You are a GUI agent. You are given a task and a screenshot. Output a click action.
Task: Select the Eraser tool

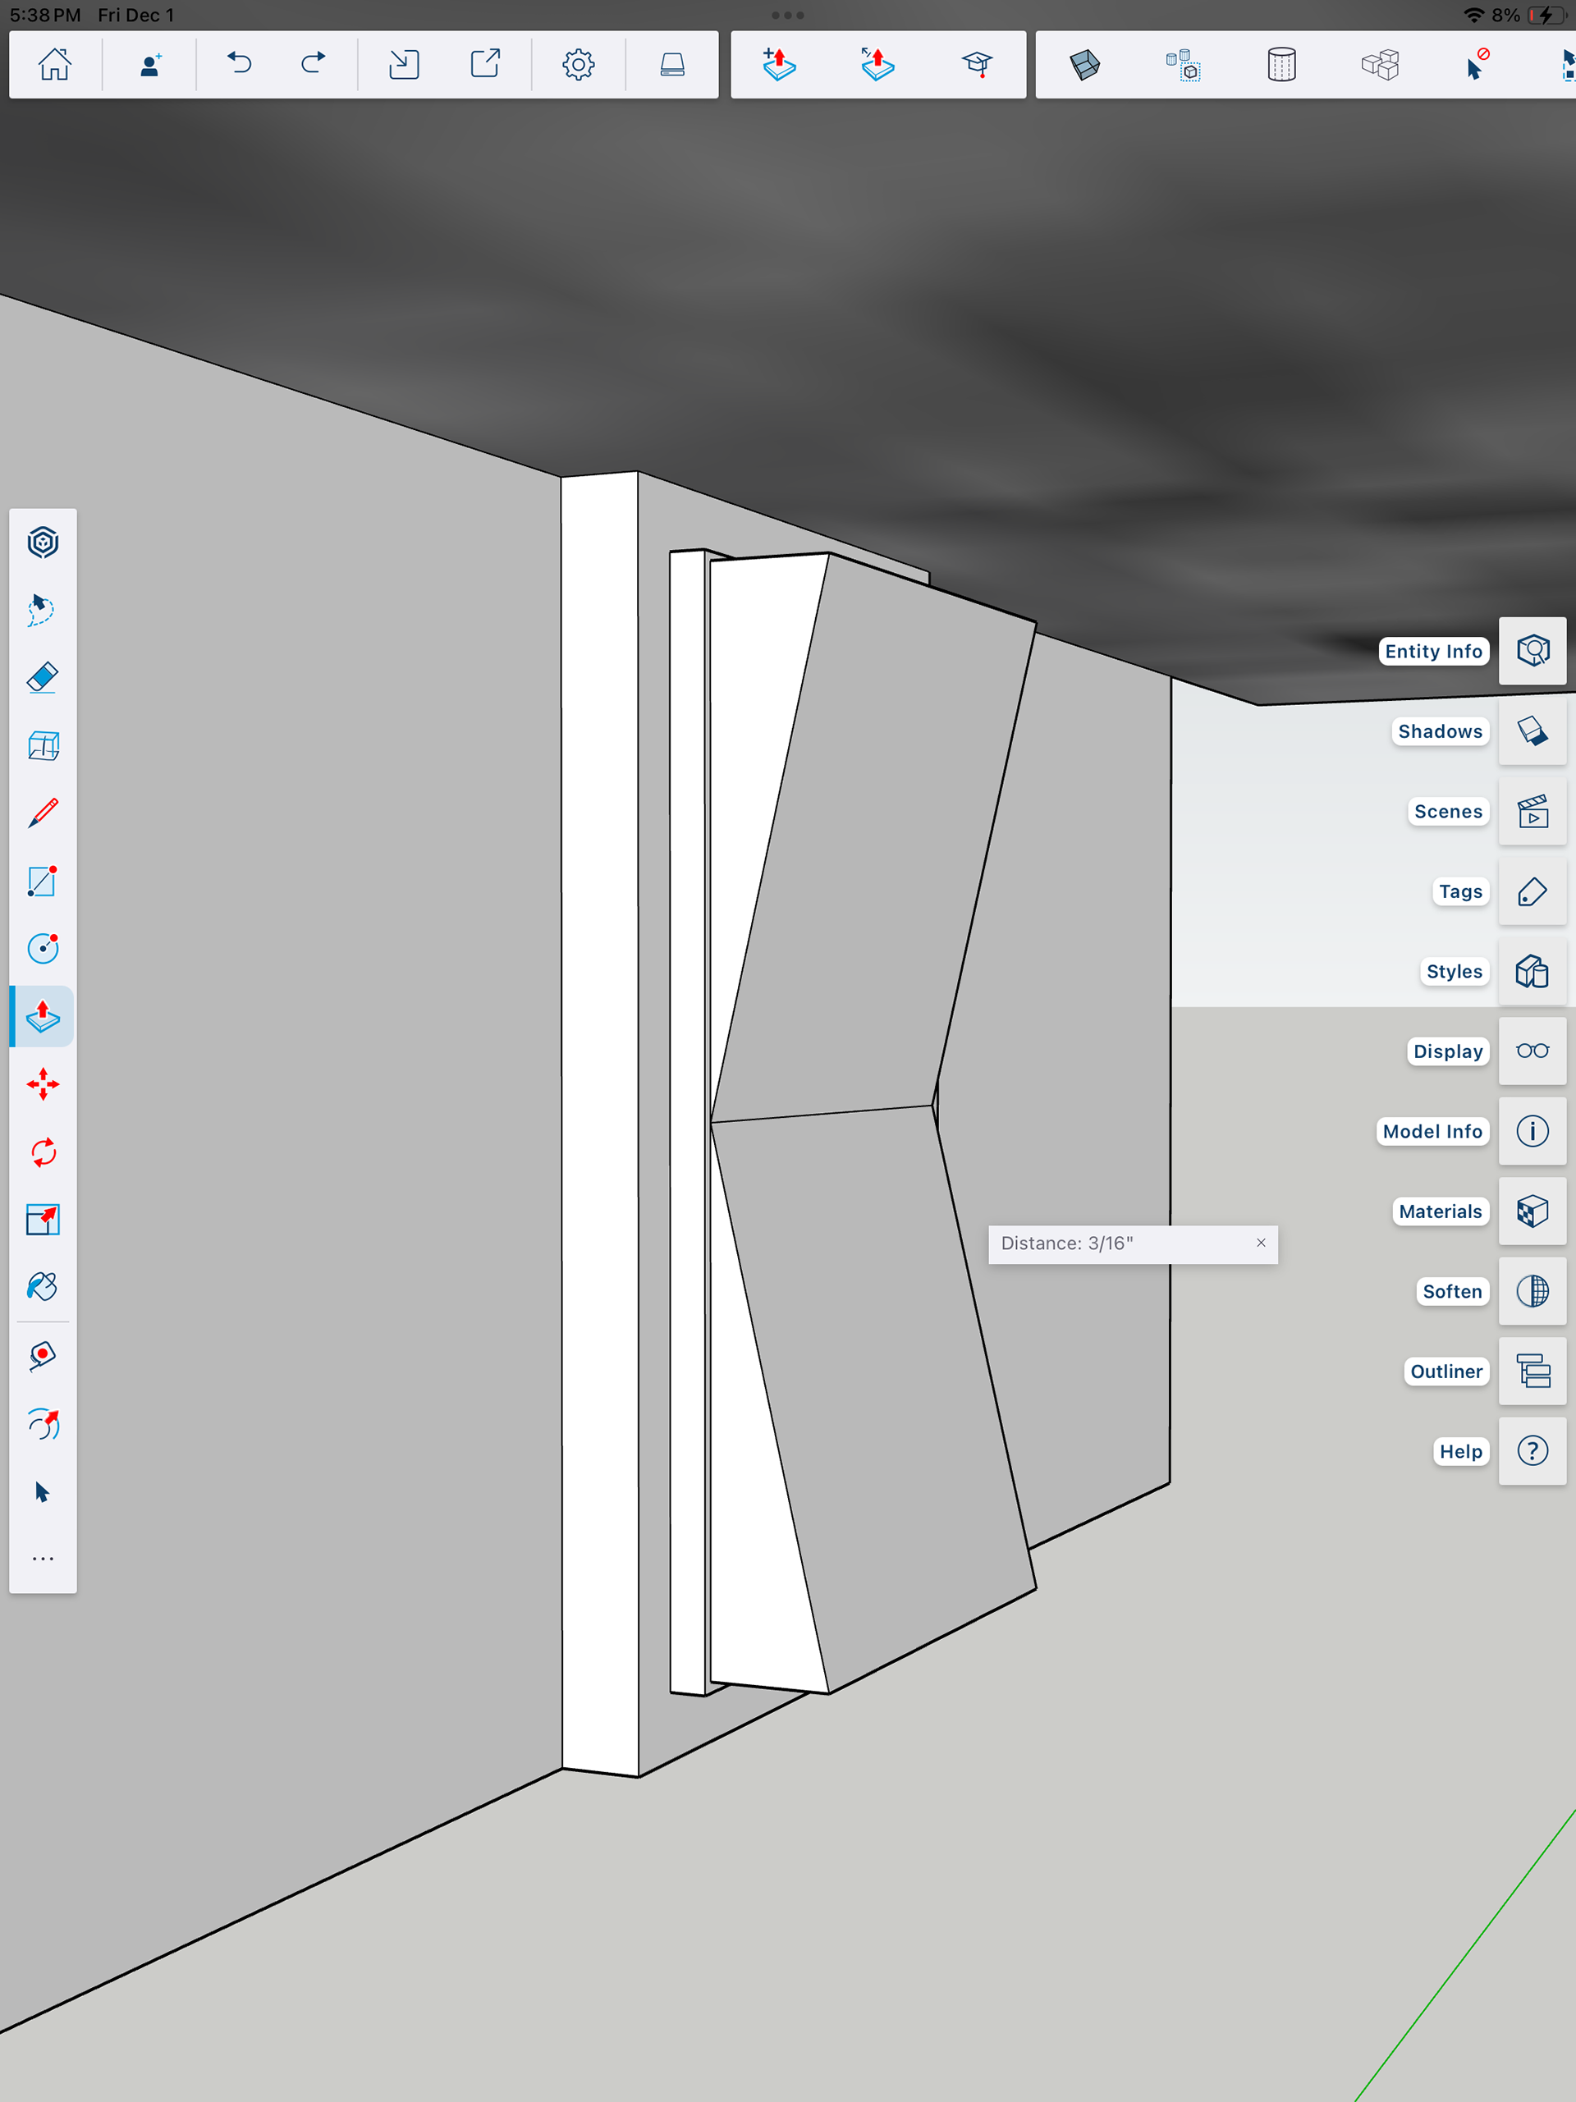point(43,677)
